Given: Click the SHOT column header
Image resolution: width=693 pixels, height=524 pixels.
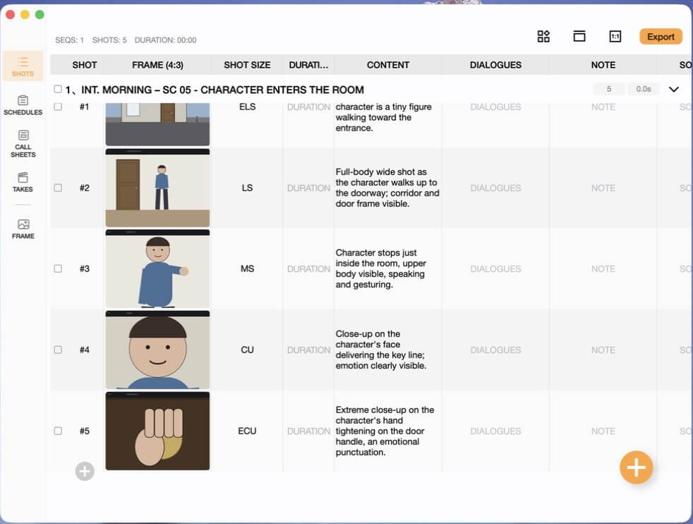Looking at the screenshot, I should [85, 65].
